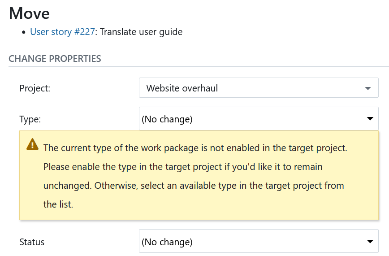Click the 'Project:' field label

pyautogui.click(x=35, y=88)
